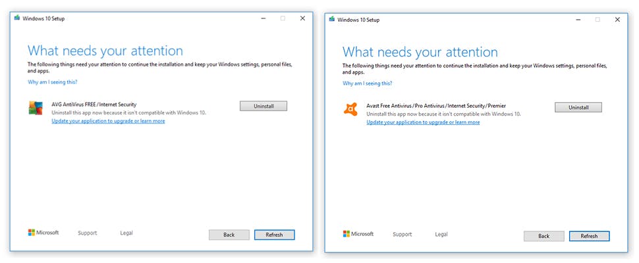
Task: Click Windows Setup icon in Avast window titlebar
Action: (332, 19)
